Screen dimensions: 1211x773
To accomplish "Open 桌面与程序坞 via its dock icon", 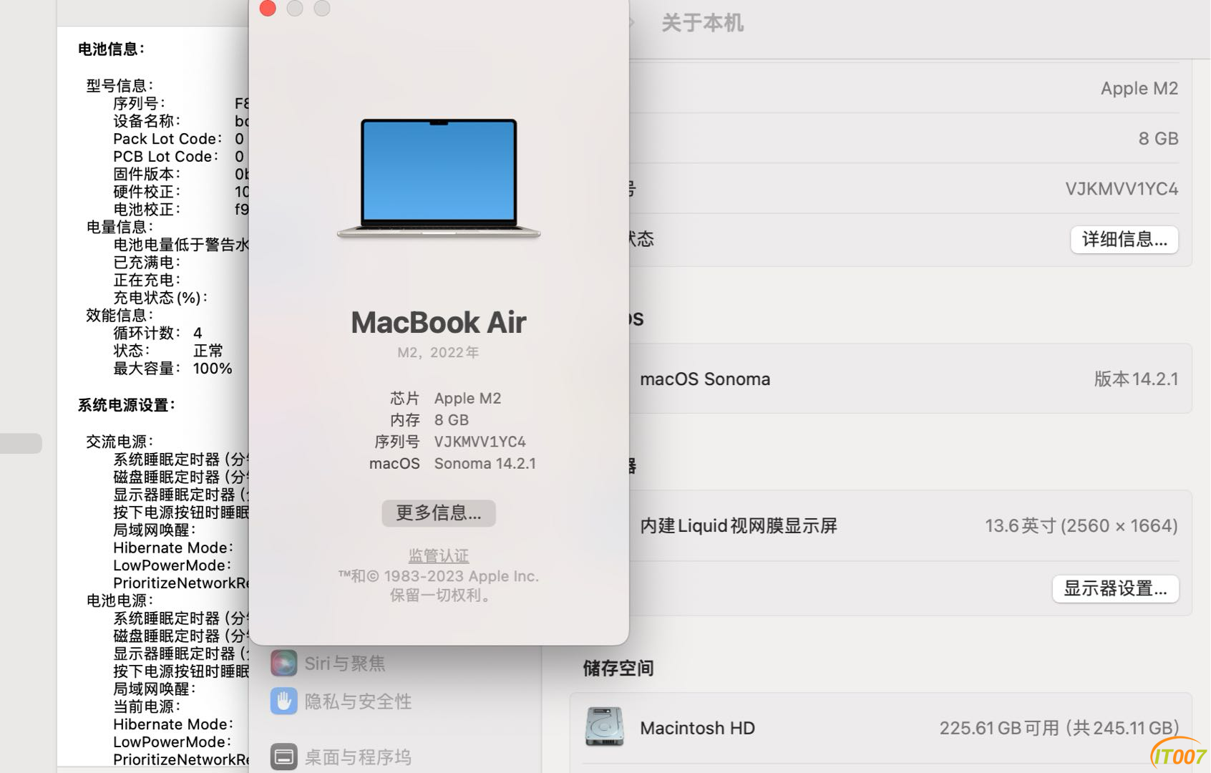I will (283, 757).
